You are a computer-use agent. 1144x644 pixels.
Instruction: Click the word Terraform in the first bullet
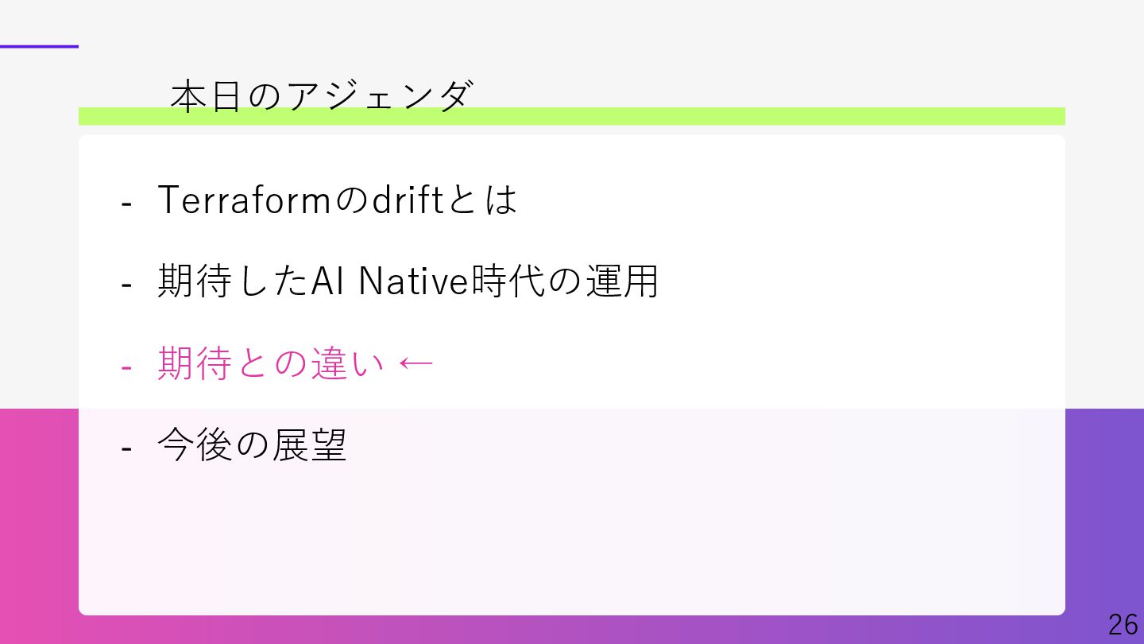244,200
